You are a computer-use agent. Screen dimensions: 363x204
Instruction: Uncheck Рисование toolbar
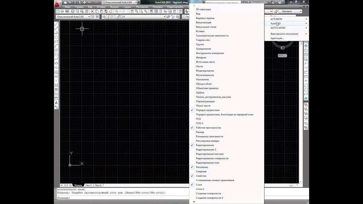[x=226, y=167]
